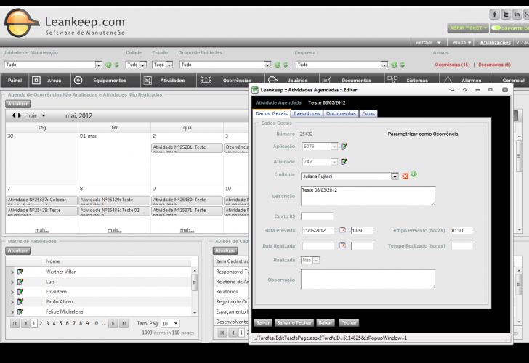Click Atualizar button in agenda panel
Viewport: 529px width, 363px height.
point(18,104)
